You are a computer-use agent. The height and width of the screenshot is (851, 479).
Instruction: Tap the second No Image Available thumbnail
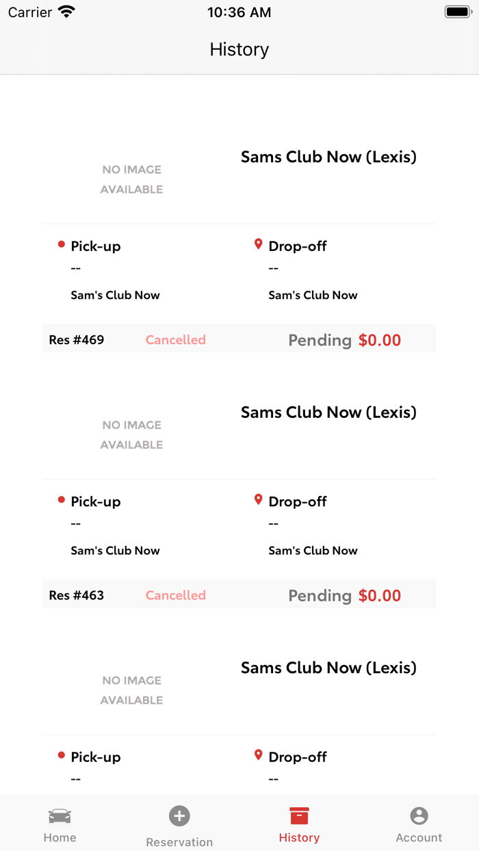pyautogui.click(x=131, y=434)
